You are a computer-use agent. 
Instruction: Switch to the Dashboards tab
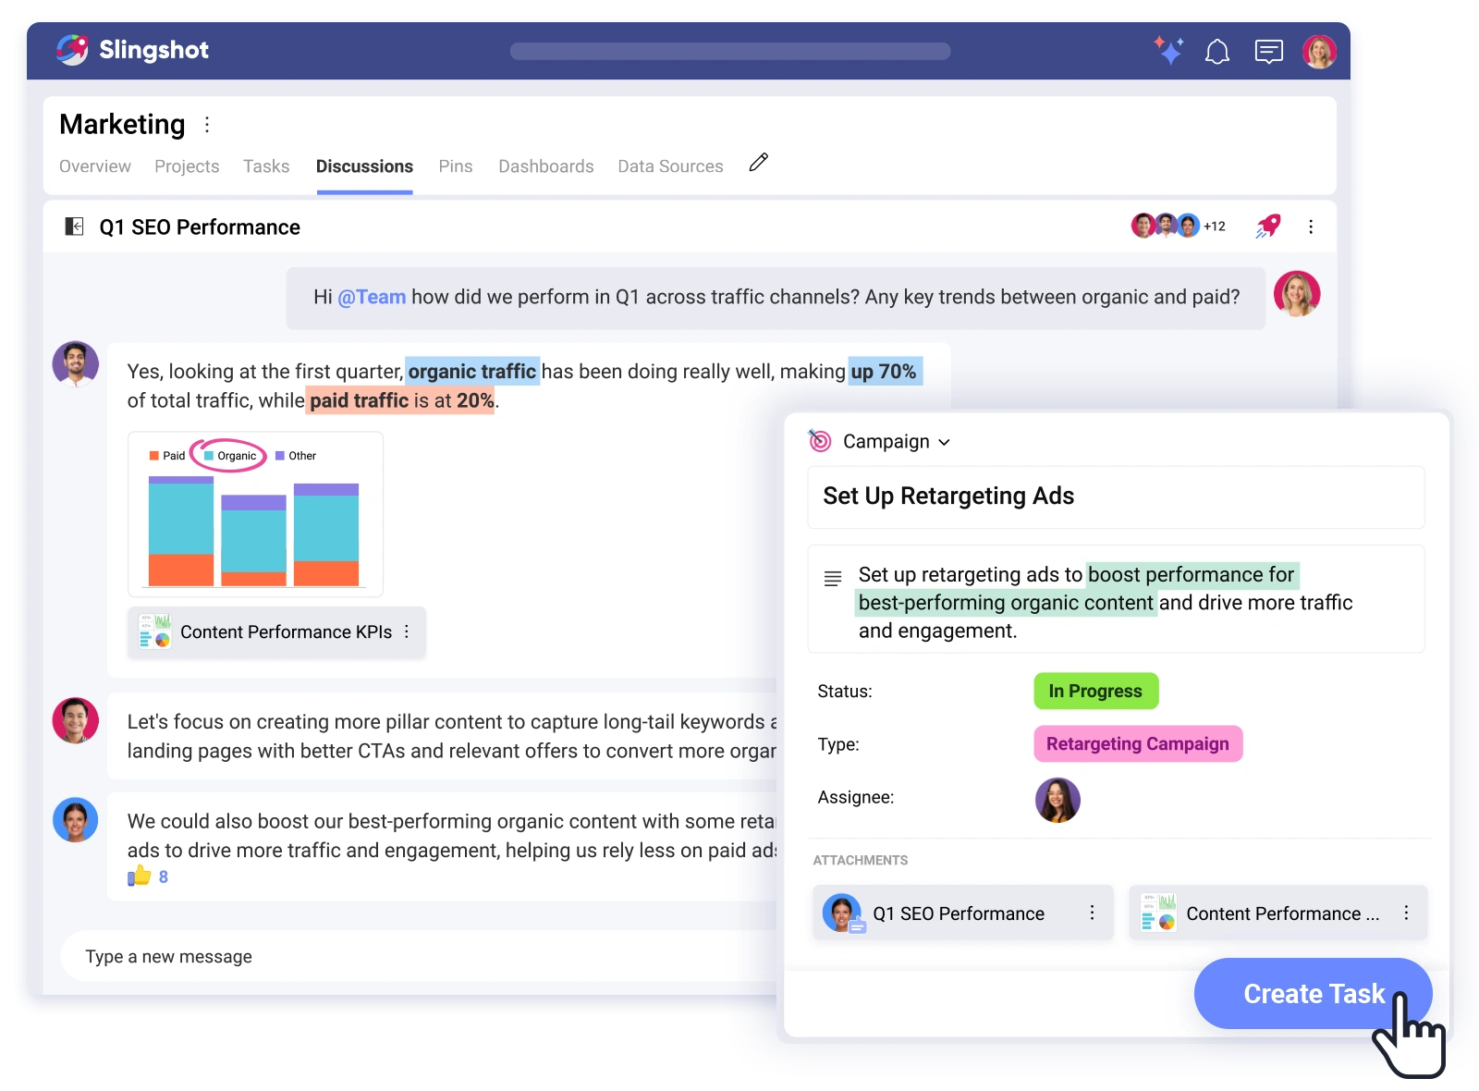(x=545, y=166)
